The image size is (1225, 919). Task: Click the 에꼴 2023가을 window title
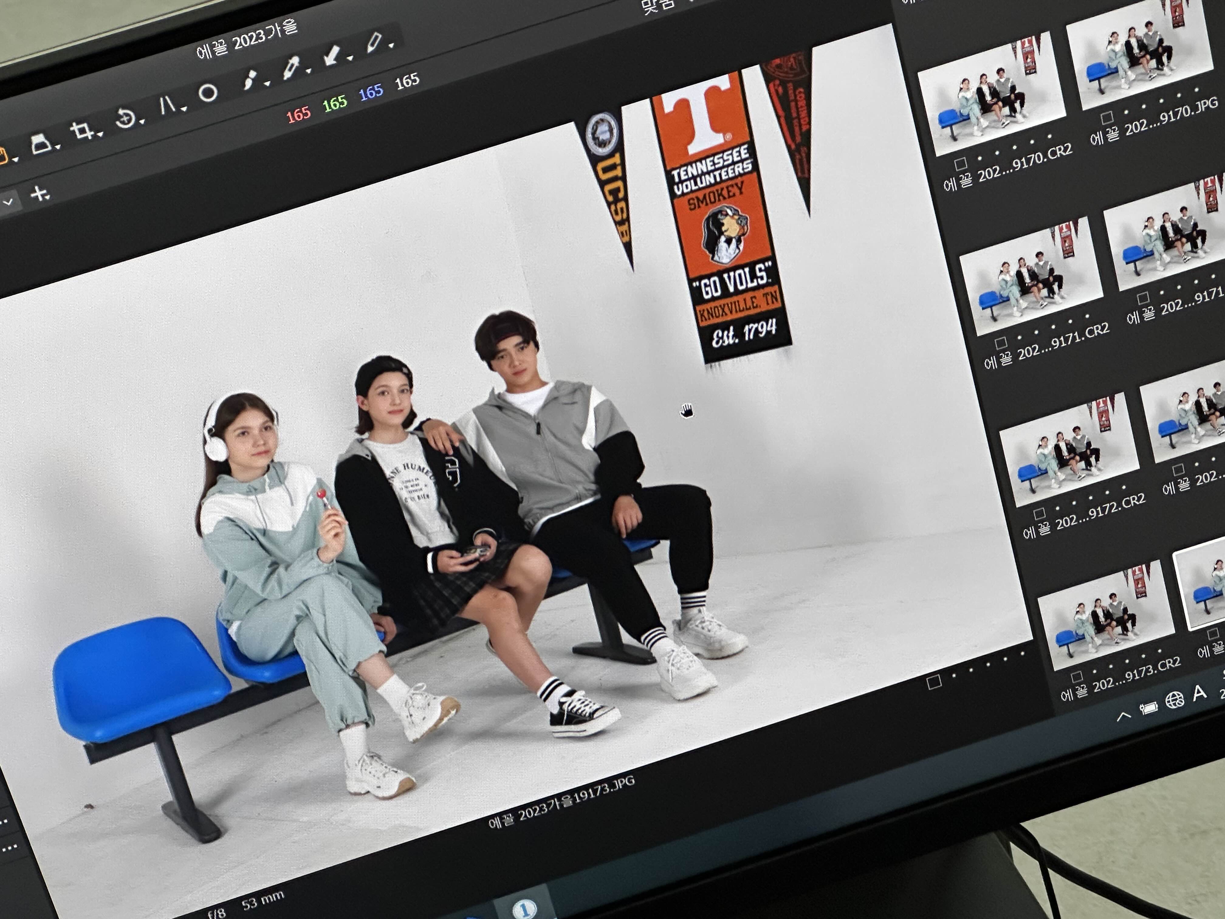tap(247, 39)
